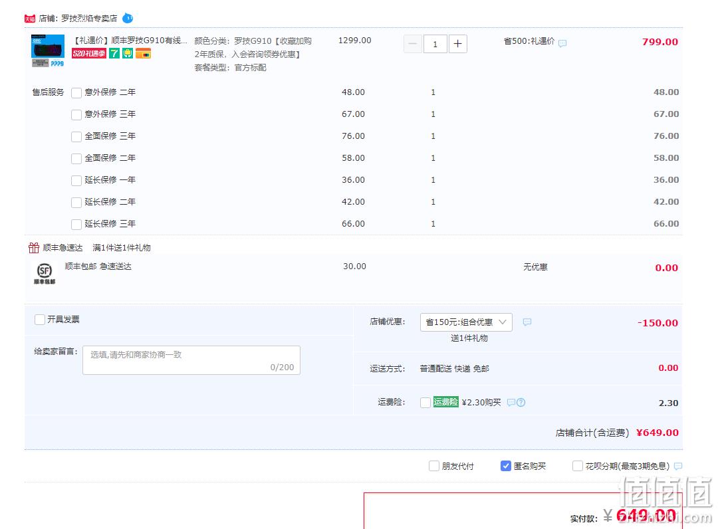Click the 520礼遇季 promotion badge

(x=89, y=54)
